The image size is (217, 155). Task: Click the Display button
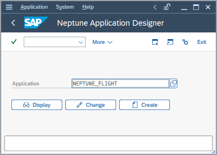pyautogui.click(x=37, y=105)
